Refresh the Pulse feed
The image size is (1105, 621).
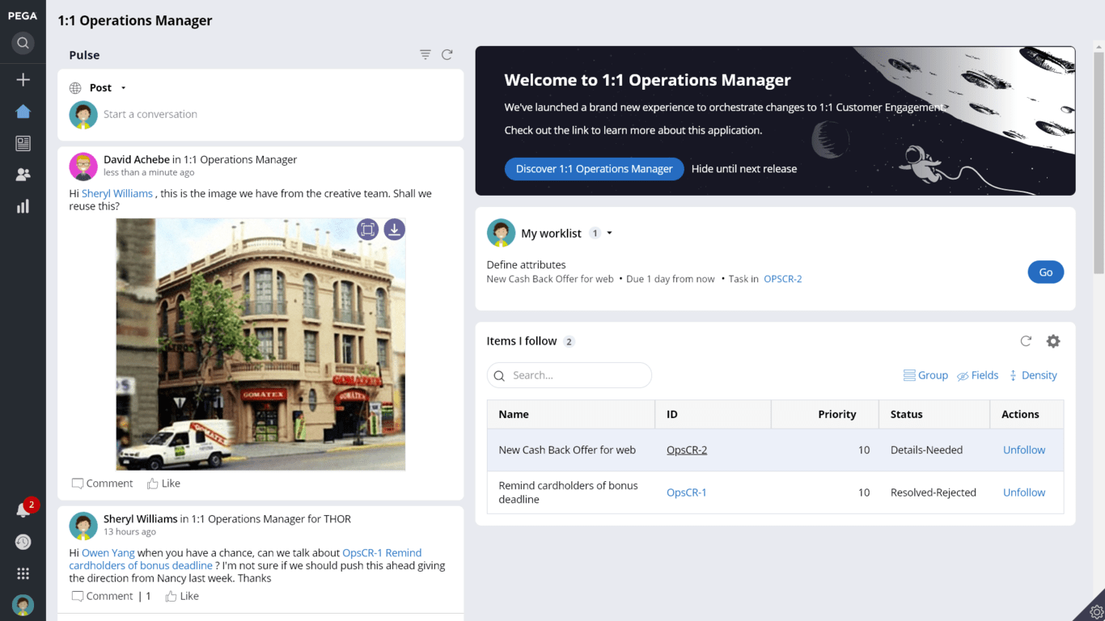tap(447, 54)
